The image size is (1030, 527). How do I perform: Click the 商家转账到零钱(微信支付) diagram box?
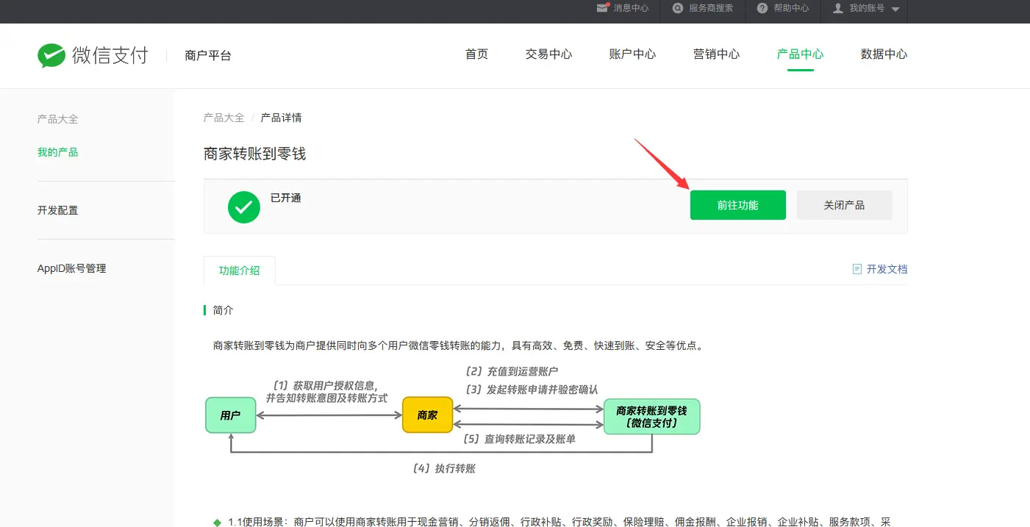[x=651, y=417]
